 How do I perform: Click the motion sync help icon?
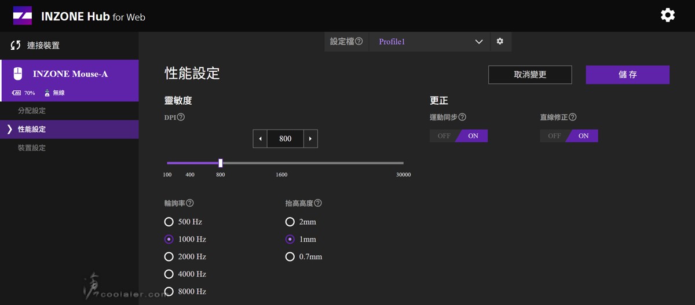pyautogui.click(x=462, y=117)
